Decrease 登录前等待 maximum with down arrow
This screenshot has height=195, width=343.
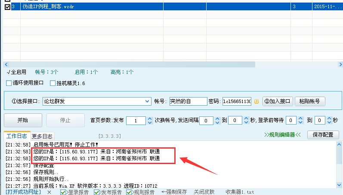pyautogui.click(x=329, y=122)
